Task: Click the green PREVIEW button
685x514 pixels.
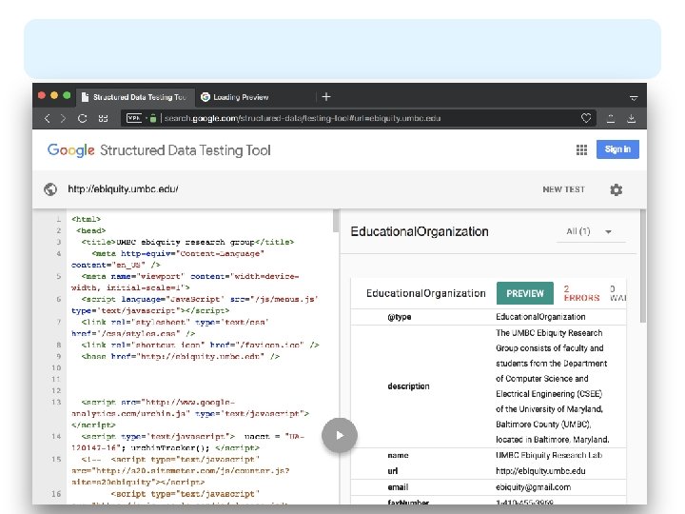Action: (x=524, y=293)
